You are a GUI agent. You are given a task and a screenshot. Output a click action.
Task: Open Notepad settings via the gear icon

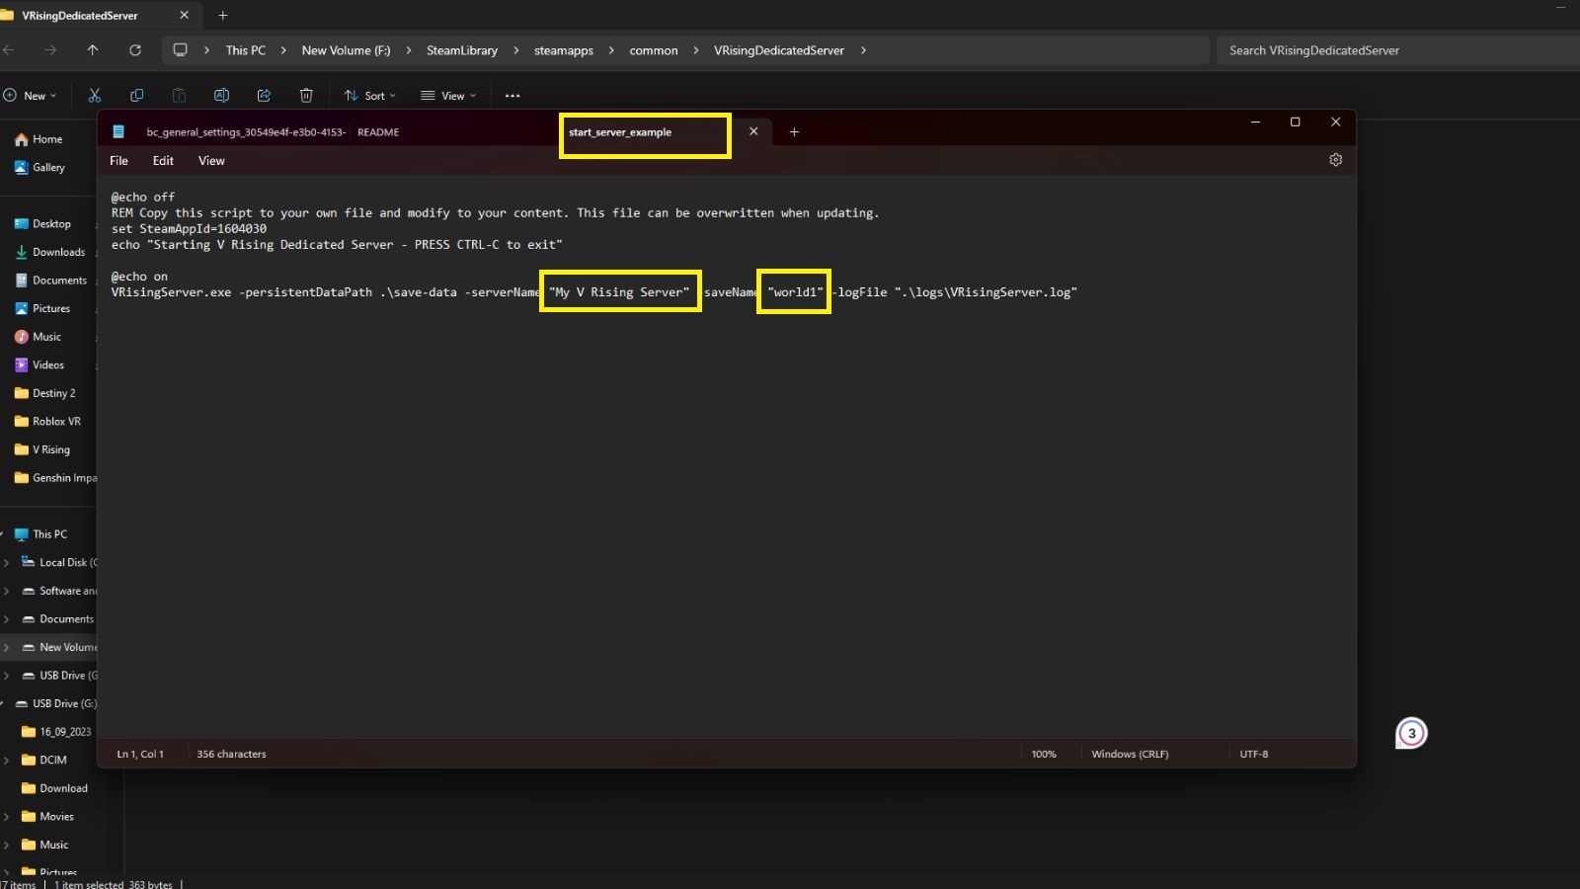click(1335, 159)
